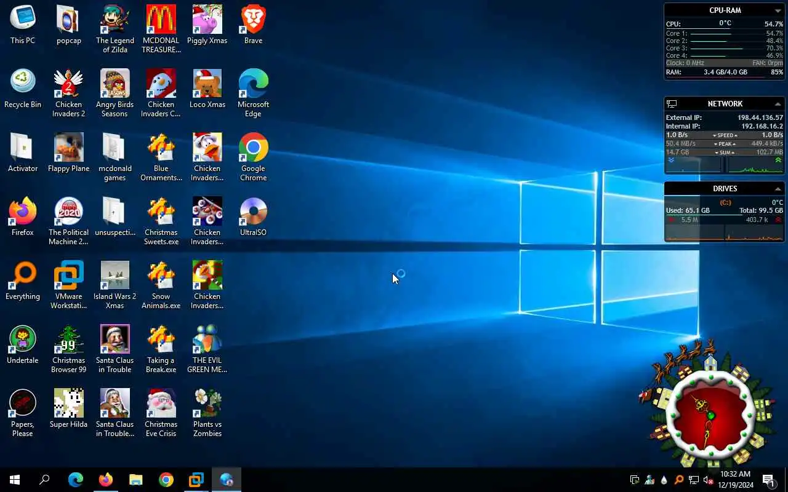Image resolution: width=788 pixels, height=492 pixels.
Task: Select THE EVIL GREEN ME... shortcut
Action: coord(207,349)
